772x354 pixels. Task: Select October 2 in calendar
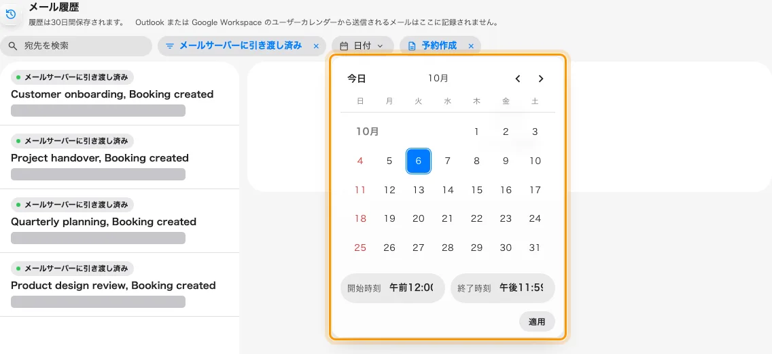click(506, 132)
